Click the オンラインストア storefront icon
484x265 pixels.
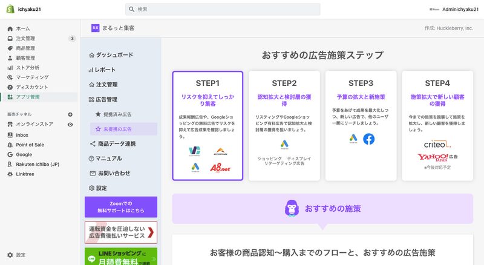(10, 124)
